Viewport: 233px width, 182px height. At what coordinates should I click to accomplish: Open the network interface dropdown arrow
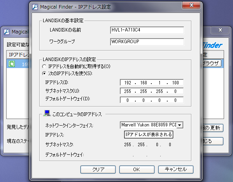180,125
